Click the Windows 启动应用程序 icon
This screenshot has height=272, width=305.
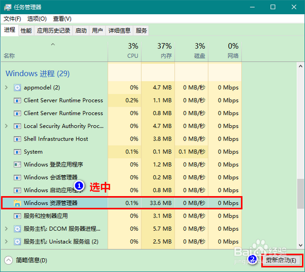[x=17, y=191]
